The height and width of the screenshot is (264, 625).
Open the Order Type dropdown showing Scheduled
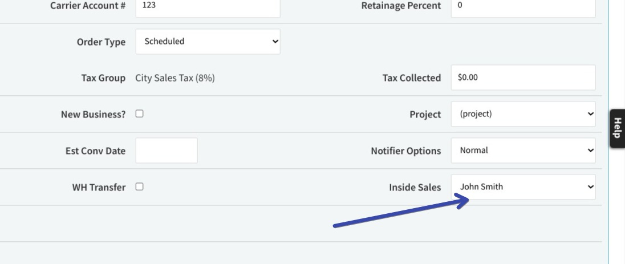(x=208, y=42)
